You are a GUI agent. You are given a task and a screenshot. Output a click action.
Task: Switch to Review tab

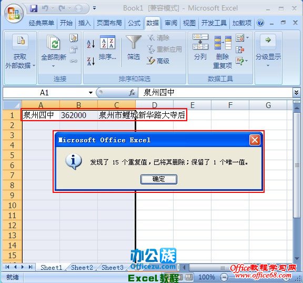coord(171,23)
